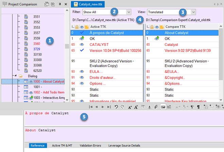Viewport: 224px width, 152px height.
Task: Click the validation warning triangle icon
Action: 150,107
